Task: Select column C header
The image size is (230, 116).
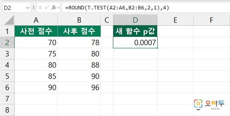Action: (x=107, y=20)
